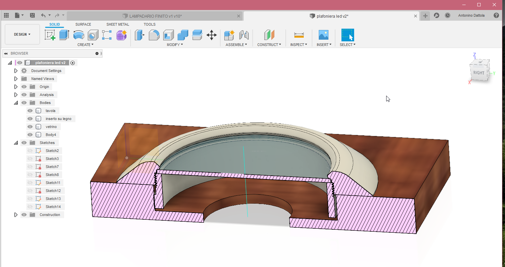Switch to the SURFACE tab
This screenshot has width=505, height=267.
coord(83,24)
